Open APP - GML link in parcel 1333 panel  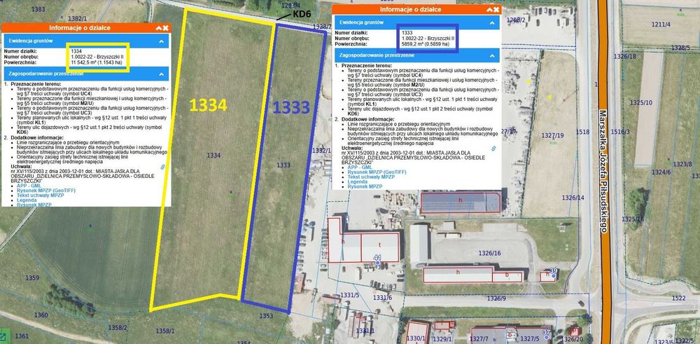(x=359, y=167)
